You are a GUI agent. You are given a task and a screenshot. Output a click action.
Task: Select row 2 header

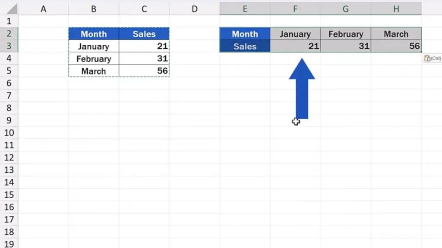coord(9,34)
